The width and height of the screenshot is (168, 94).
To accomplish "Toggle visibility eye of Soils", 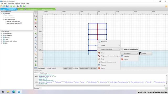I will point(4,43).
